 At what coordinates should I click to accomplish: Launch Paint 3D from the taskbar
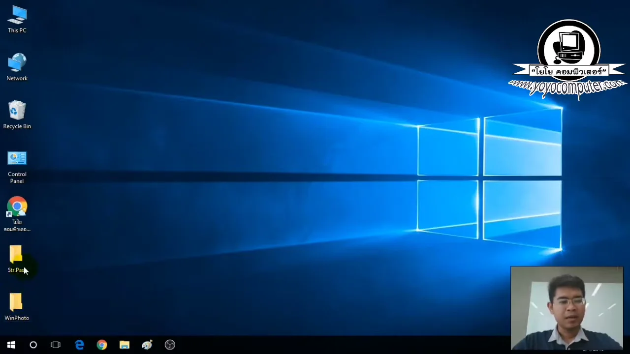[147, 345]
